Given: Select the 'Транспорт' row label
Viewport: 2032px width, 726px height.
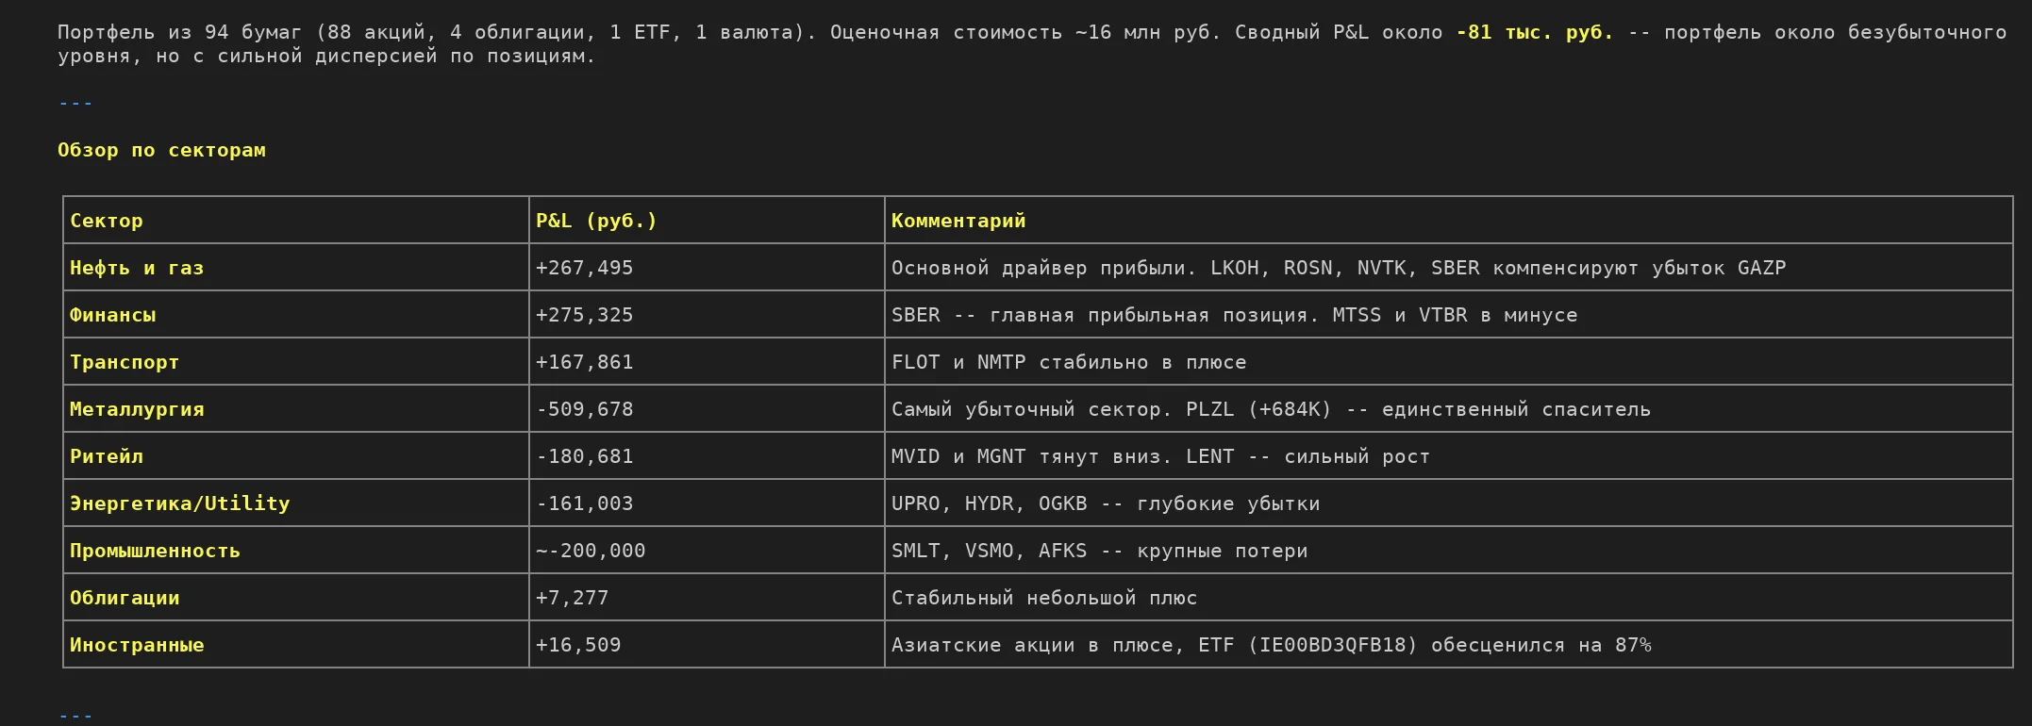Looking at the screenshot, I should (124, 362).
